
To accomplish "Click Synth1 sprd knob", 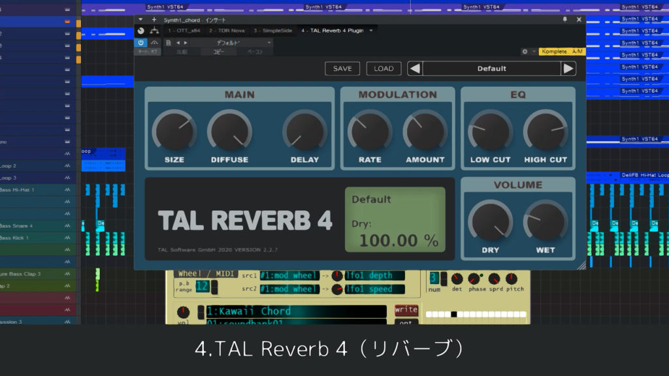I will 494,279.
